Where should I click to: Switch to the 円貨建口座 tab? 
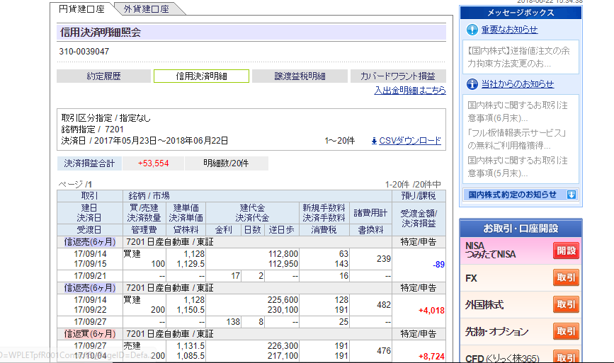81,8
